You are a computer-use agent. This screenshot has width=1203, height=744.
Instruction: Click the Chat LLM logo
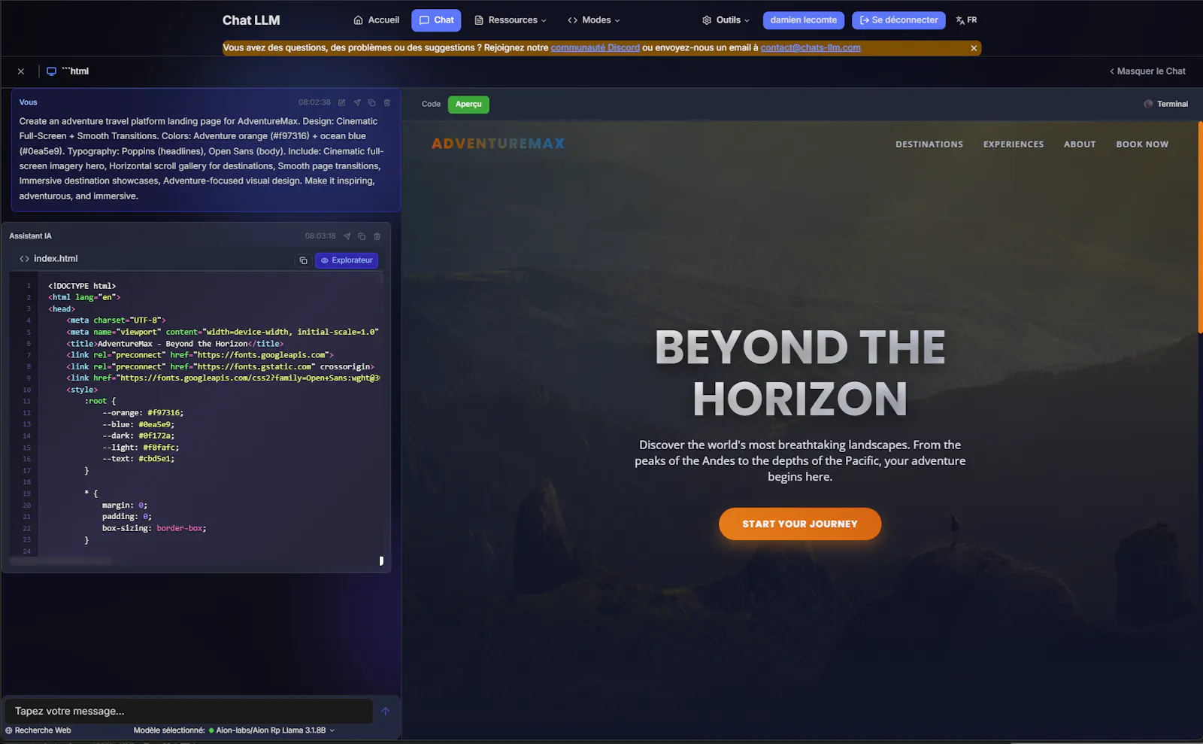coord(251,20)
